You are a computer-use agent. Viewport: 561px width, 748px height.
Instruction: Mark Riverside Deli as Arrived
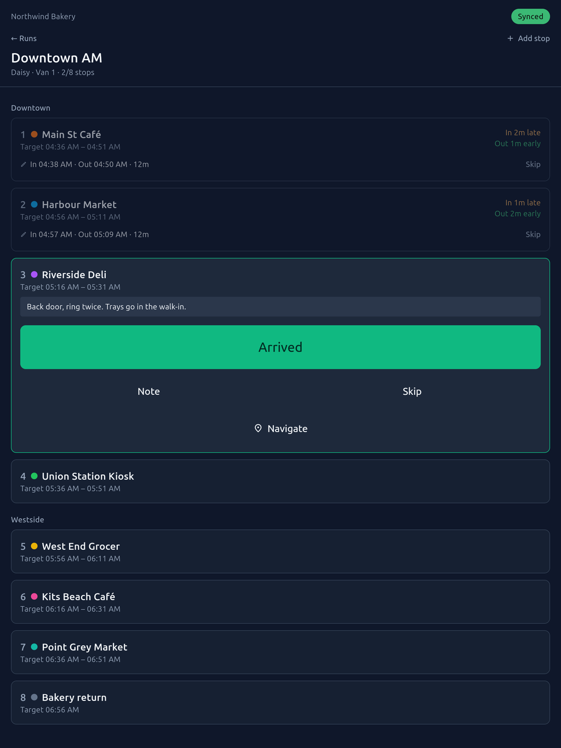280,347
